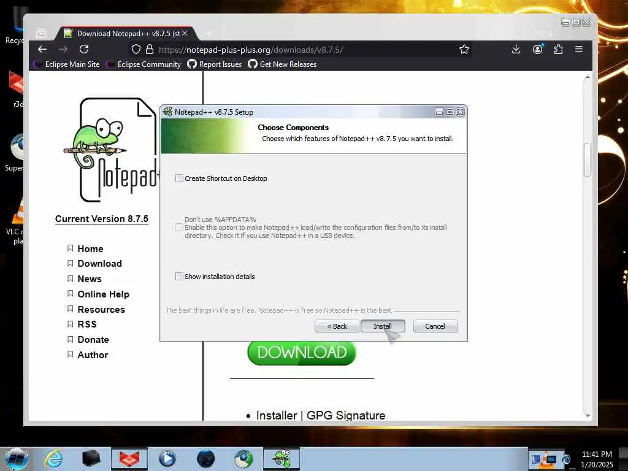This screenshot has width=628, height=471.
Task: Cancel the Notepad++ setup
Action: [435, 326]
